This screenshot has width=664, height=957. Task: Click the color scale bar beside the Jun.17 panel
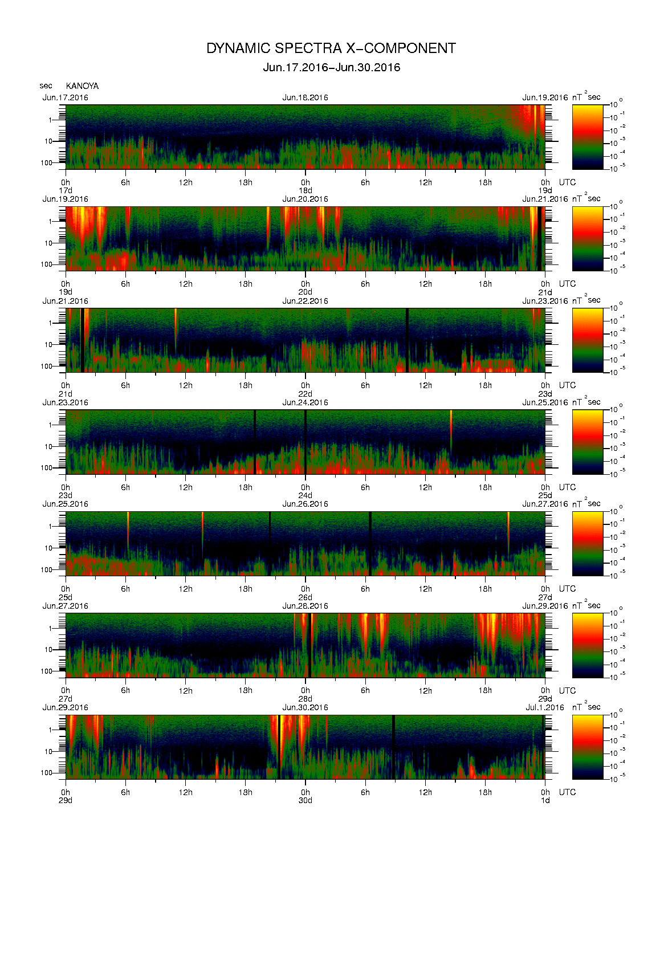tap(588, 137)
